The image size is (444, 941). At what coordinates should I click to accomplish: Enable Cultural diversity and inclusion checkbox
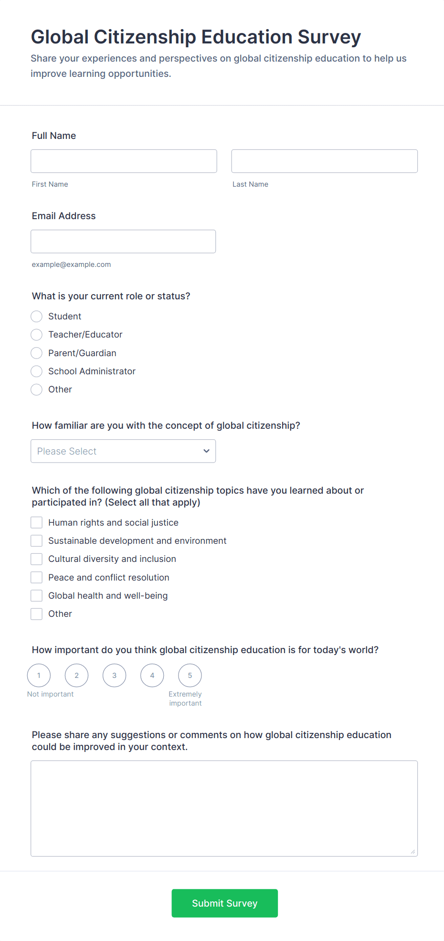point(37,559)
